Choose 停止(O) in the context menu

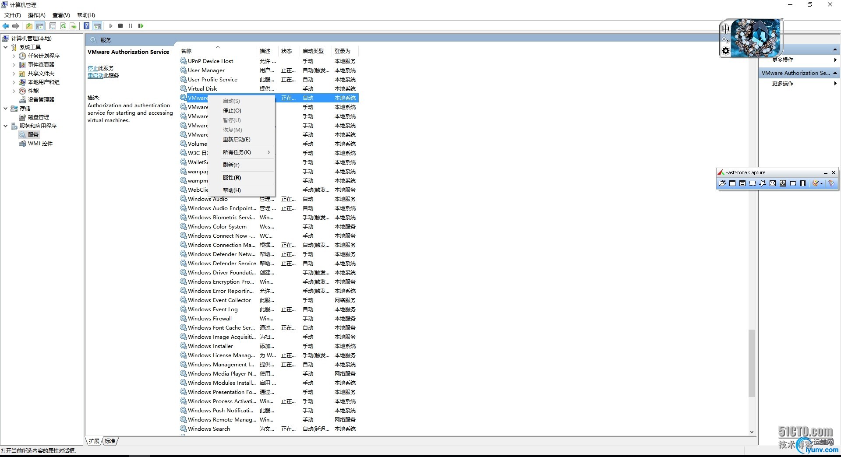[241, 111]
